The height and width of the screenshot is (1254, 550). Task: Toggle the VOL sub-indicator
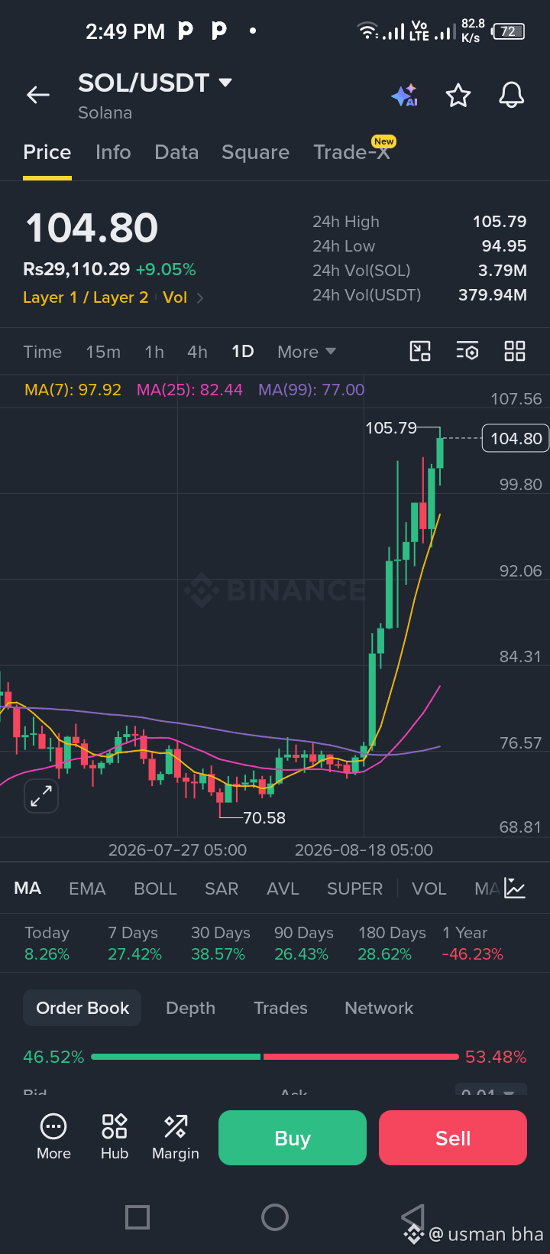coord(429,889)
